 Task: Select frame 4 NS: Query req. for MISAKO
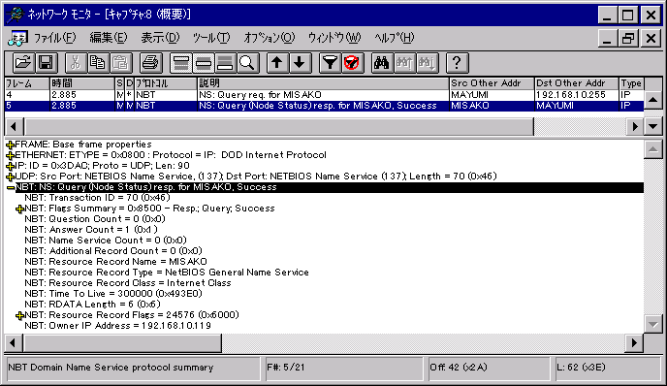click(324, 95)
